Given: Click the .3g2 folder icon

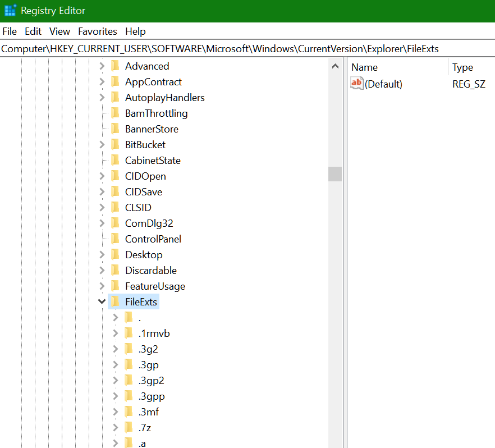Looking at the screenshot, I should click(x=129, y=349).
